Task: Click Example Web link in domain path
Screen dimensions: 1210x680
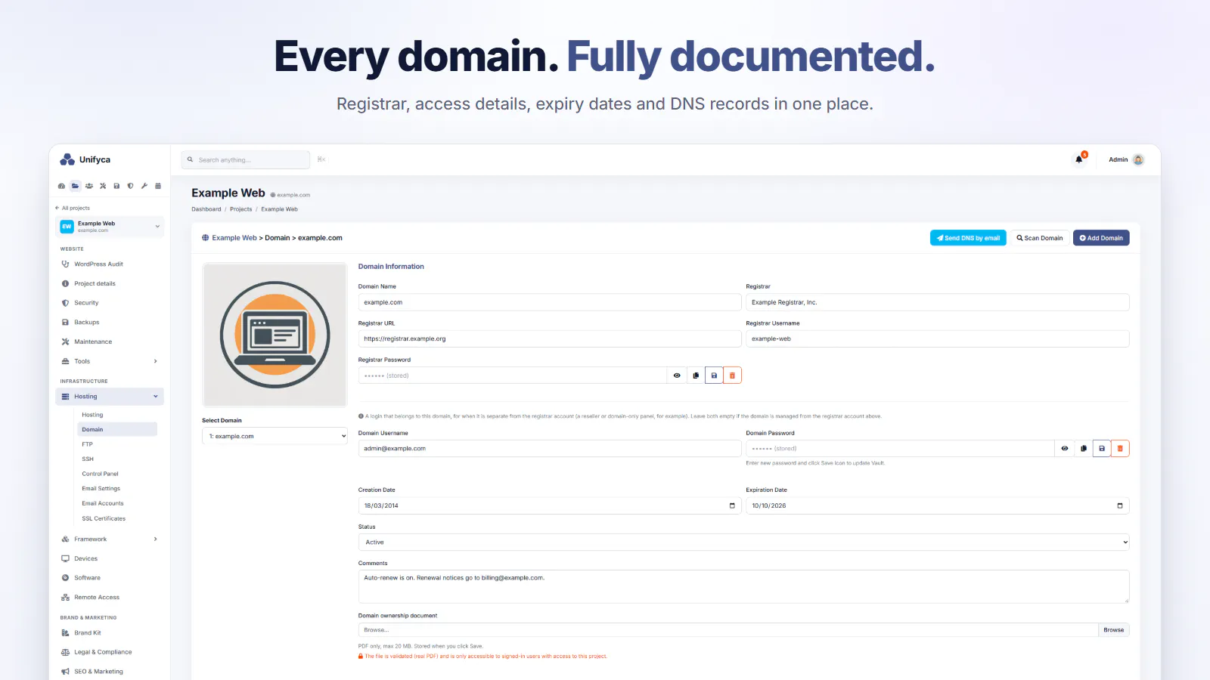Action: (x=234, y=238)
